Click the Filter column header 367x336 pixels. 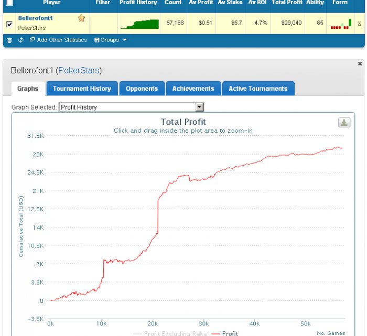click(103, 3)
